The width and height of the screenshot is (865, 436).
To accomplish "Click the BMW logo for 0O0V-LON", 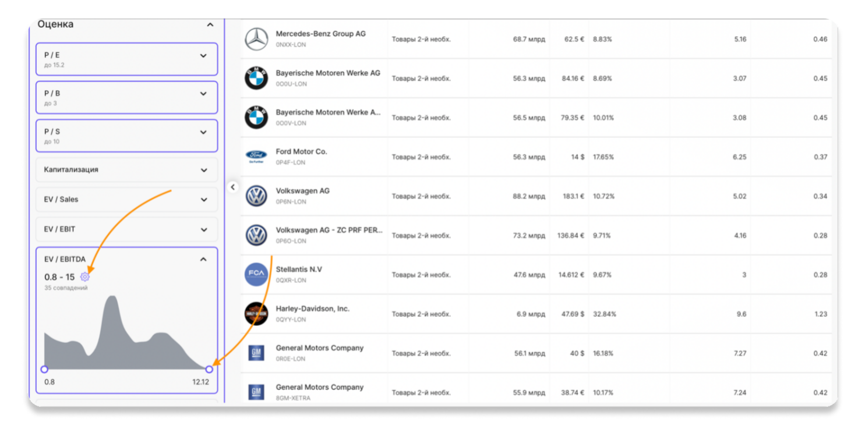I will (x=256, y=118).
